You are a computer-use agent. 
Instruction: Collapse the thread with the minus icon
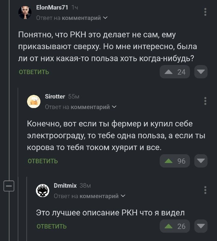click(9, 186)
